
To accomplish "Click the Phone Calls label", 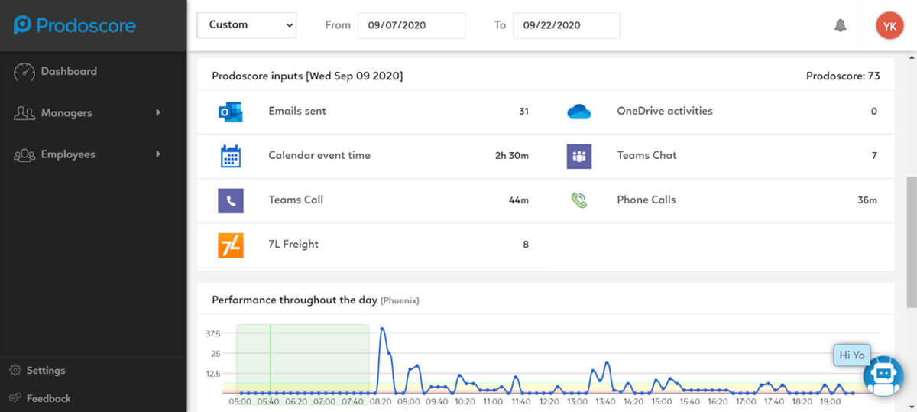I will (x=646, y=200).
